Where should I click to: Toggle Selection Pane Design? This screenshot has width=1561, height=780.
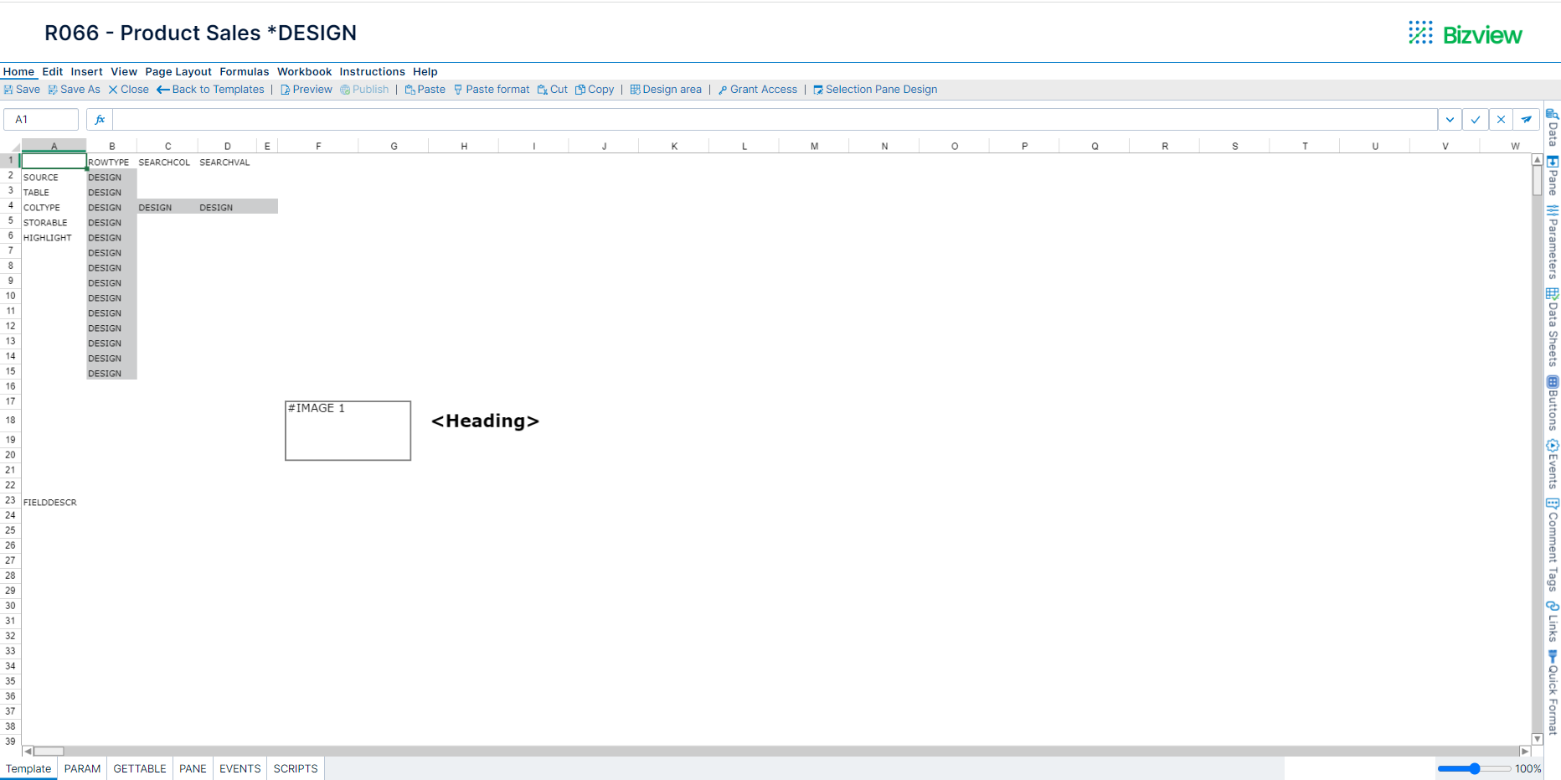pyautogui.click(x=875, y=89)
